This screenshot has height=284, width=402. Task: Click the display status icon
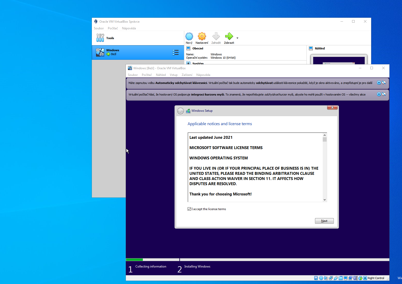pyautogui.click(x=345, y=278)
